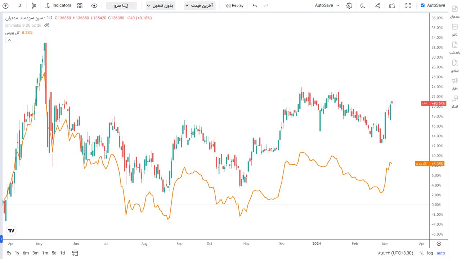Open the Indicators menu
Viewport: 461px width, 259px height.
click(58, 6)
